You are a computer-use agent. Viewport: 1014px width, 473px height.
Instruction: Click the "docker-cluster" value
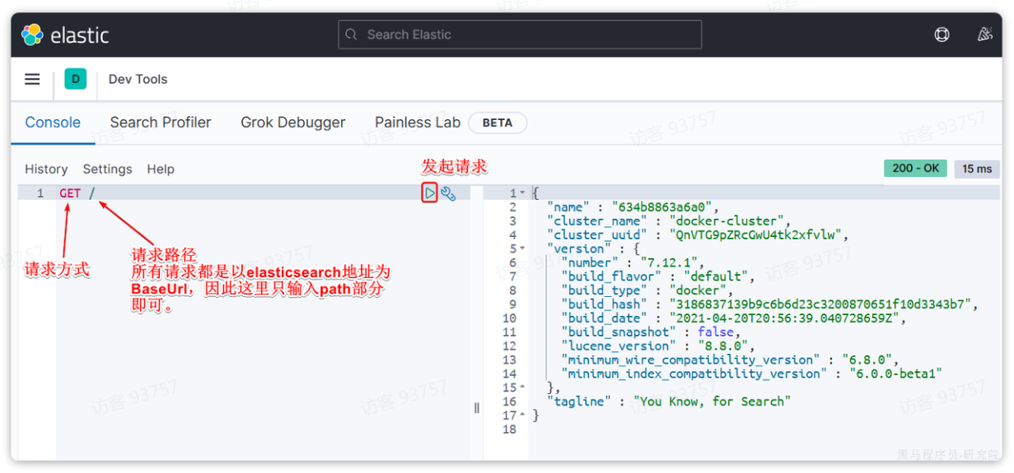click(728, 220)
